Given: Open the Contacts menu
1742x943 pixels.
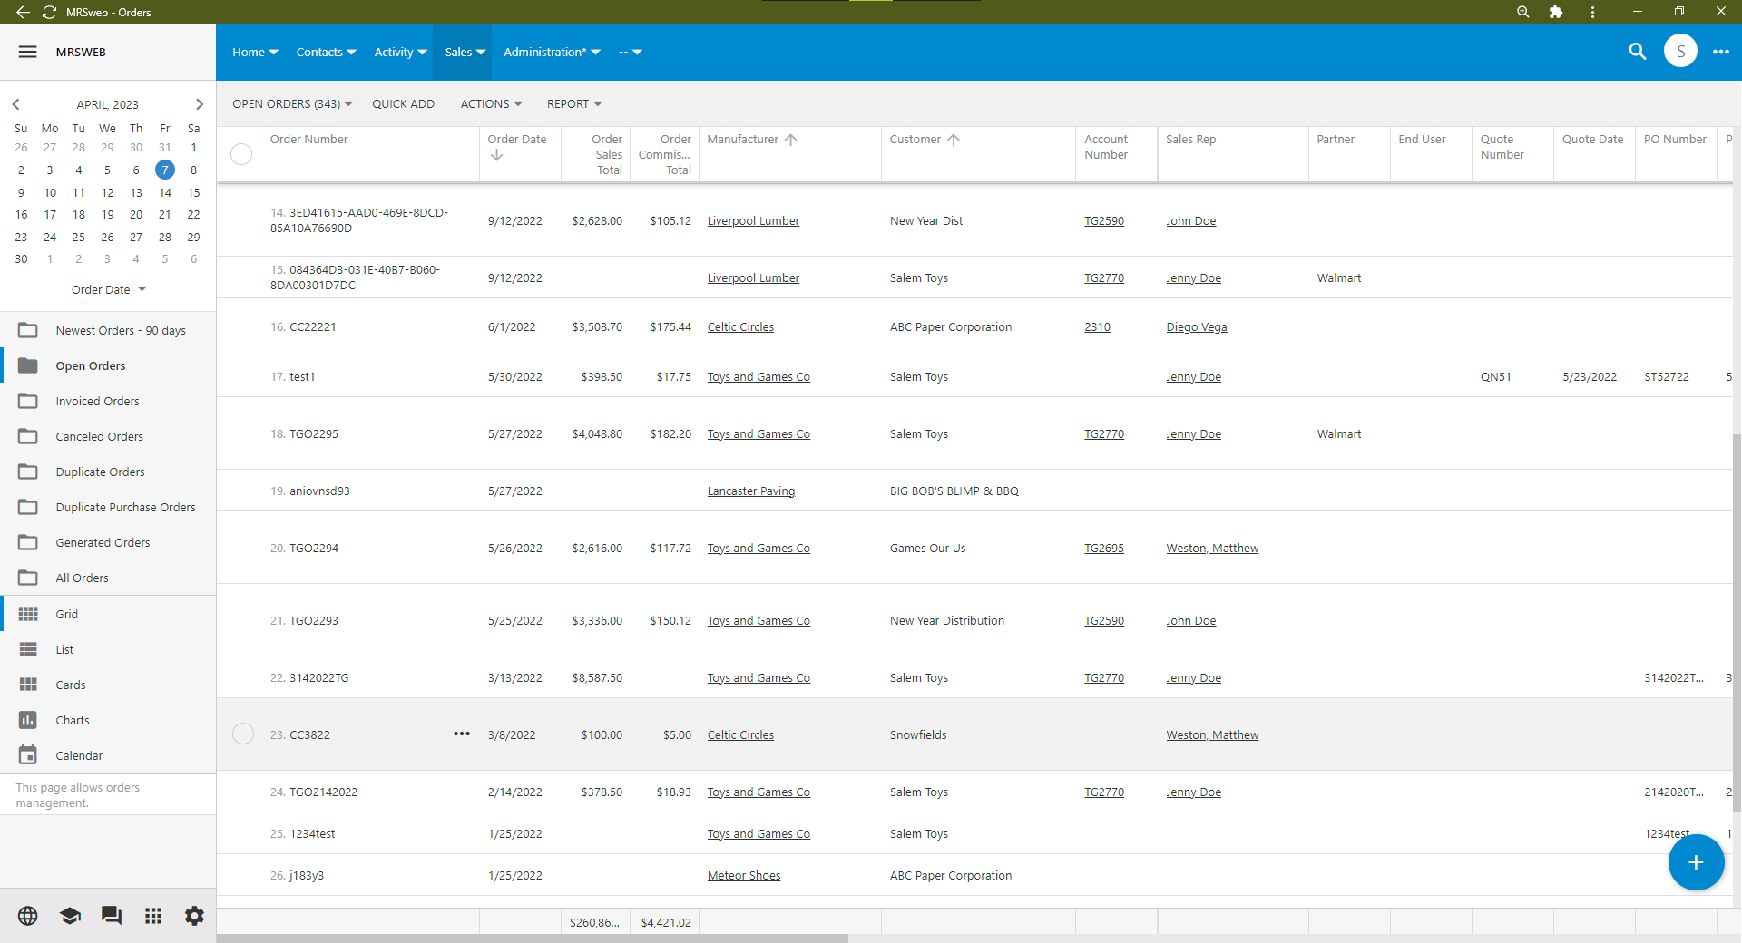Looking at the screenshot, I should point(325,52).
